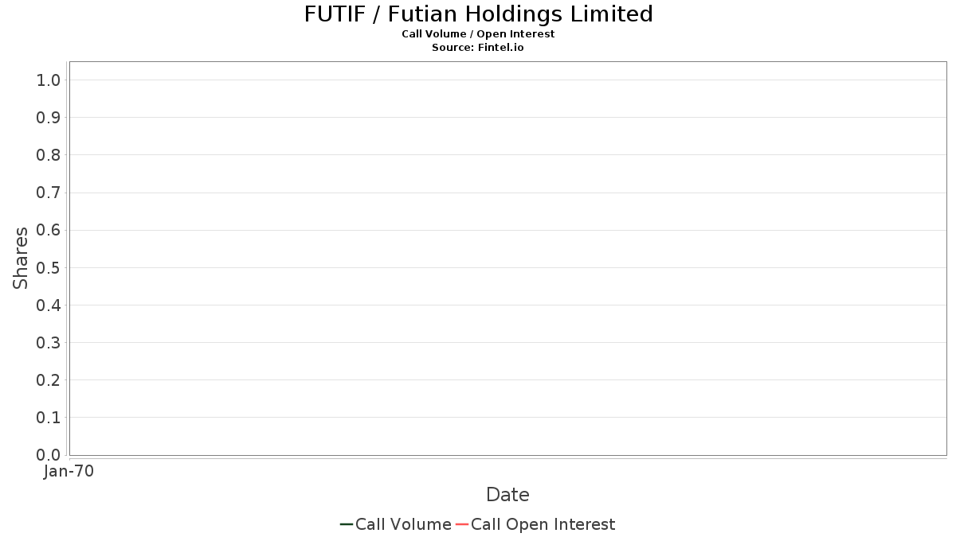This screenshot has height=537, width=956.
Task: Click the 0.6 y-axis tick label
Action: pyautogui.click(x=49, y=230)
